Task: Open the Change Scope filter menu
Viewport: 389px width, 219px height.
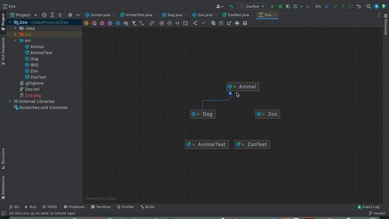Action: (x=134, y=23)
